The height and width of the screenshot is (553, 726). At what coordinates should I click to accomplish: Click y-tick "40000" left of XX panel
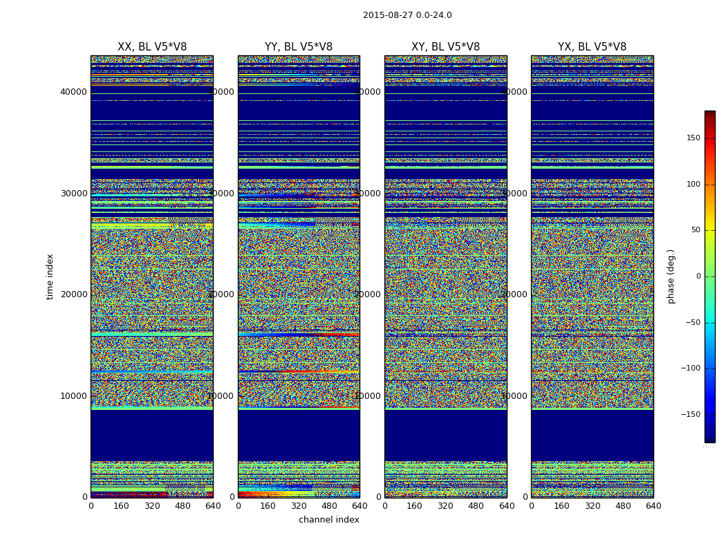click(73, 92)
